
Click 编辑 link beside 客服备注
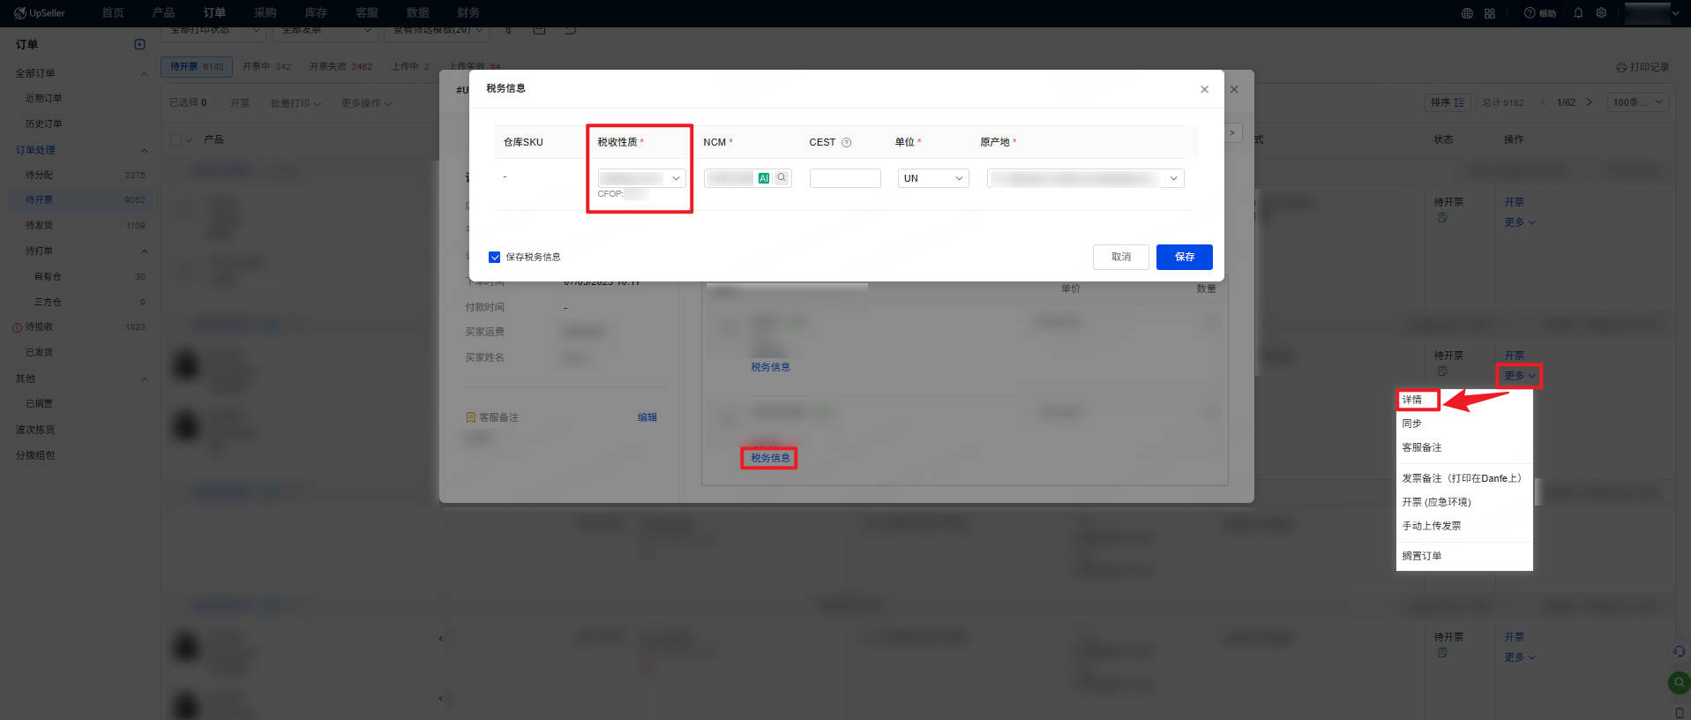click(647, 417)
